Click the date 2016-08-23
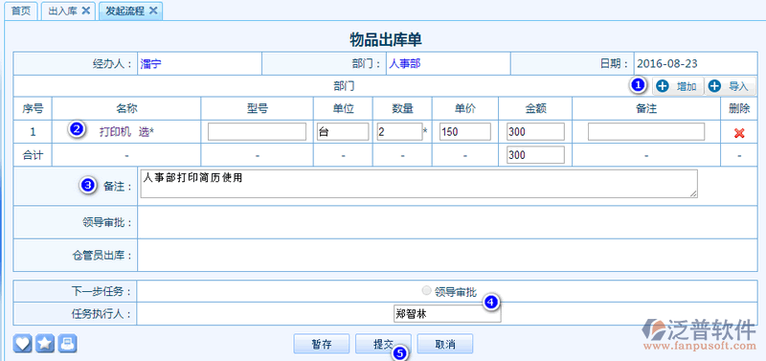Viewport: 766px width, 361px height. (667, 63)
